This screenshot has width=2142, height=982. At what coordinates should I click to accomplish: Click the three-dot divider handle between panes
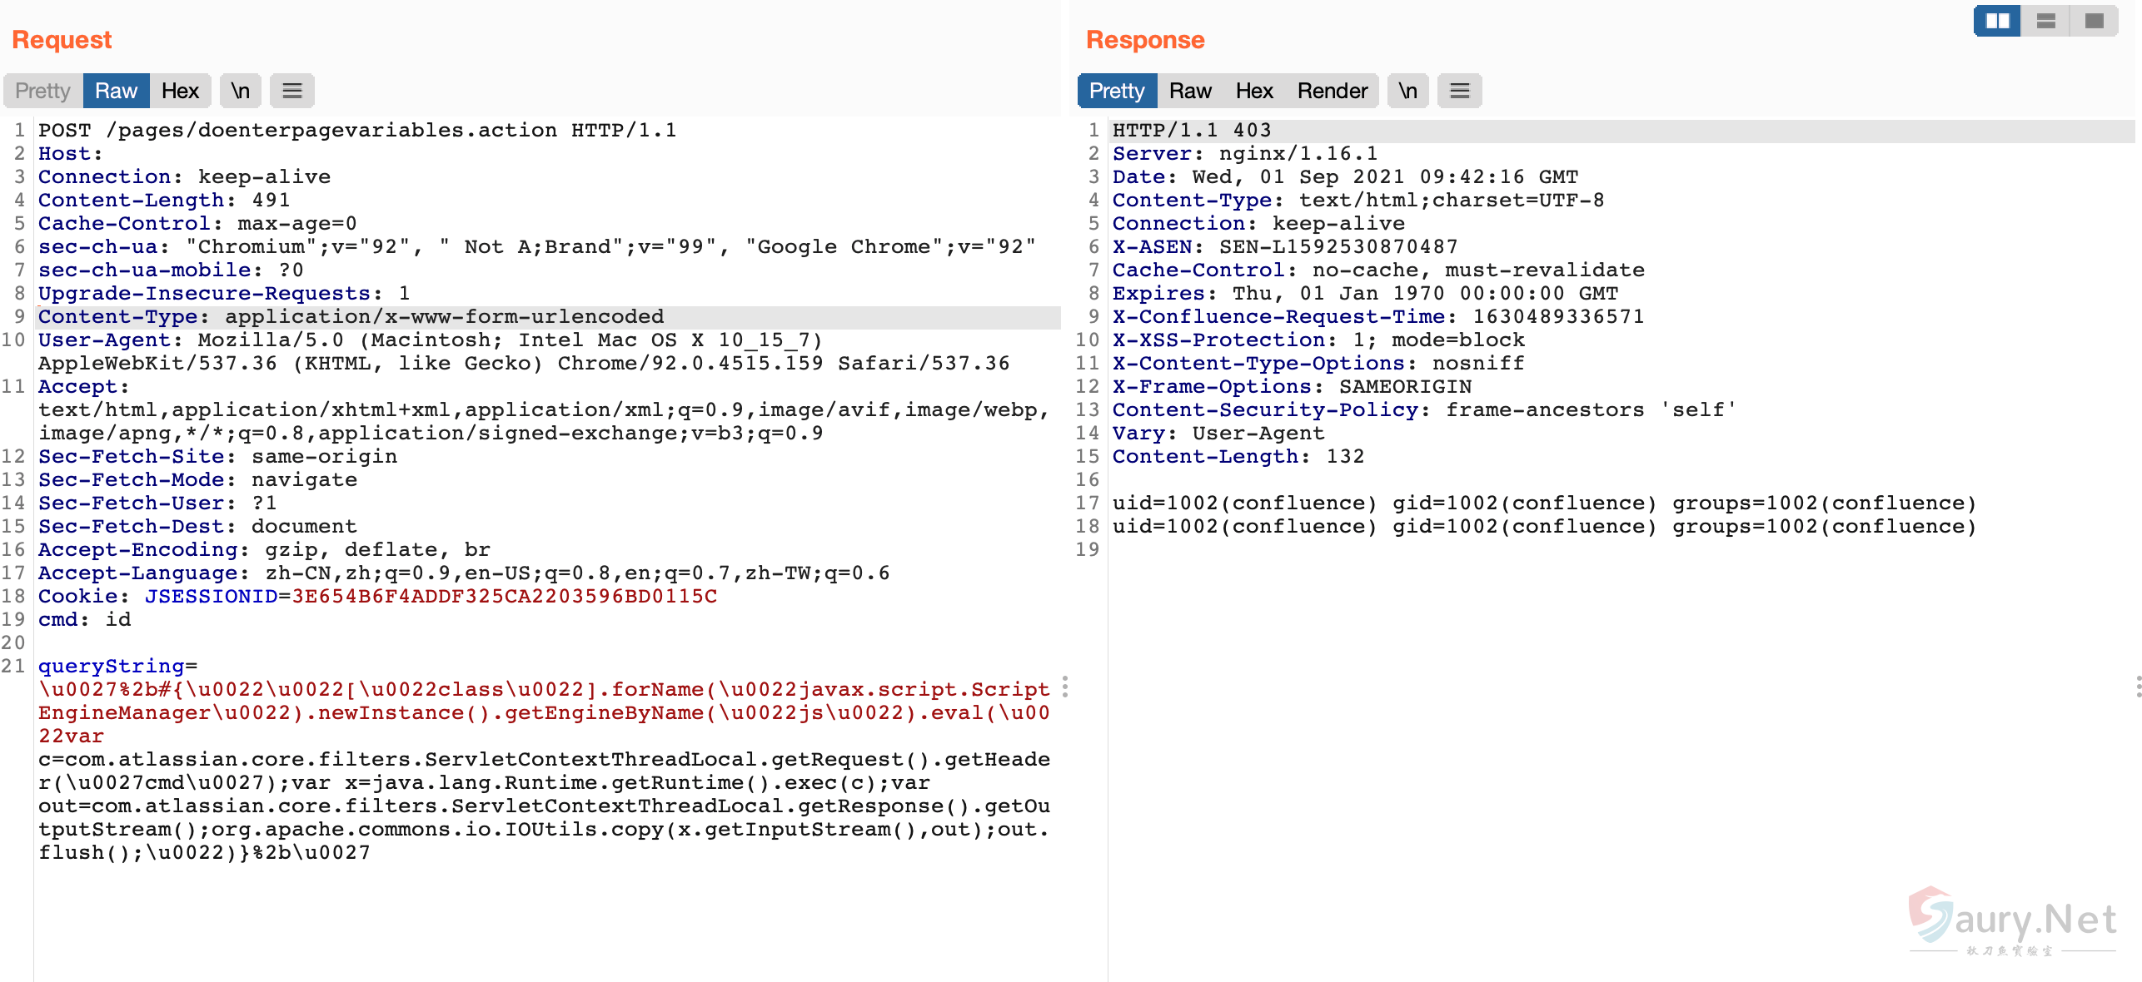(1065, 687)
